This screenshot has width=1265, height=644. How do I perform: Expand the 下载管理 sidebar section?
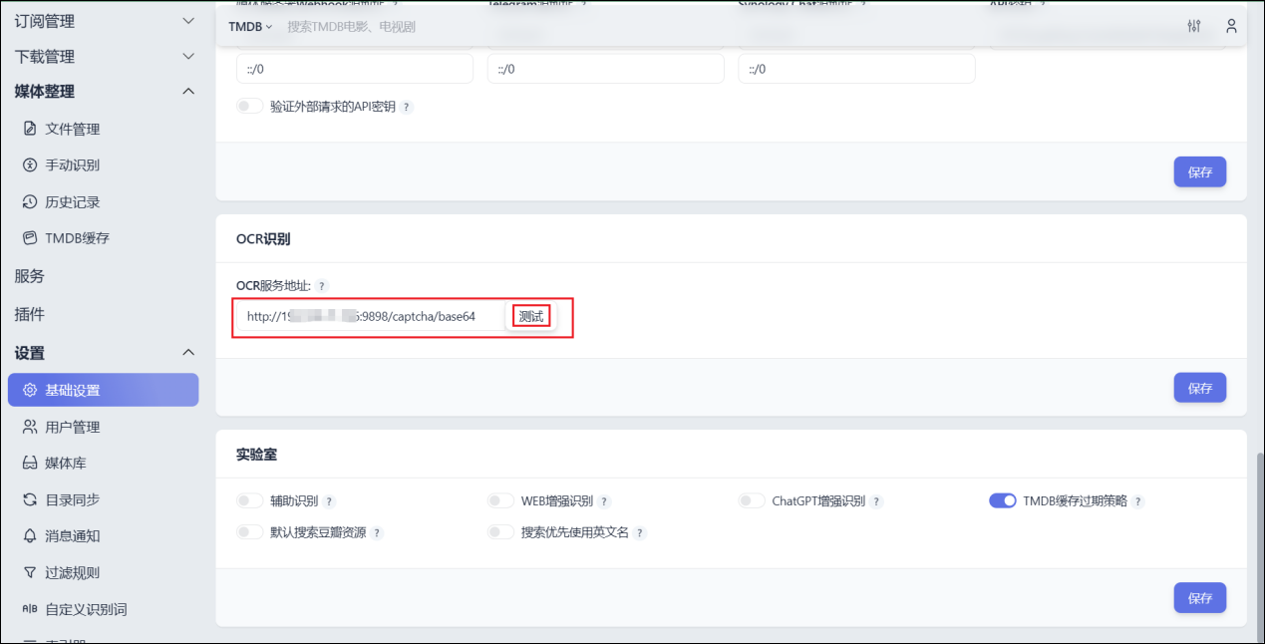(x=188, y=57)
